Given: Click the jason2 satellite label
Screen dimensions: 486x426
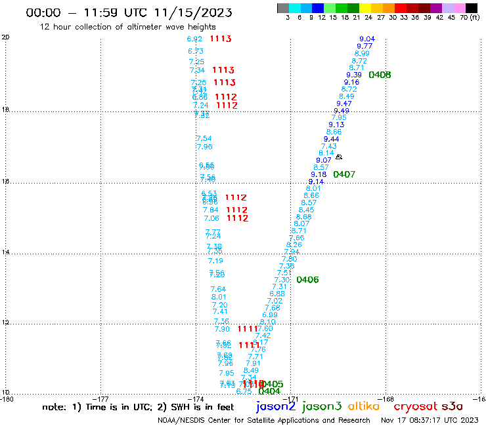Looking at the screenshot, I should pyautogui.click(x=276, y=406).
